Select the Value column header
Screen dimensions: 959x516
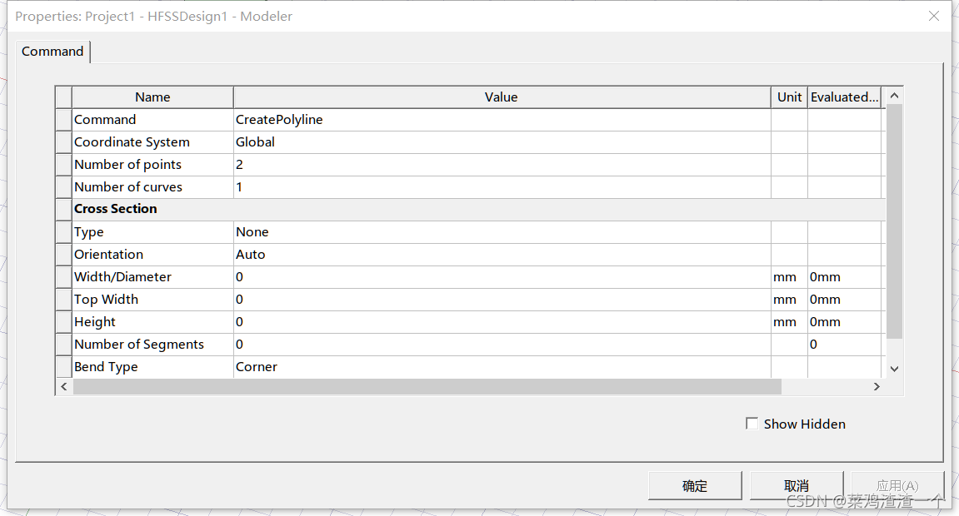coord(502,97)
